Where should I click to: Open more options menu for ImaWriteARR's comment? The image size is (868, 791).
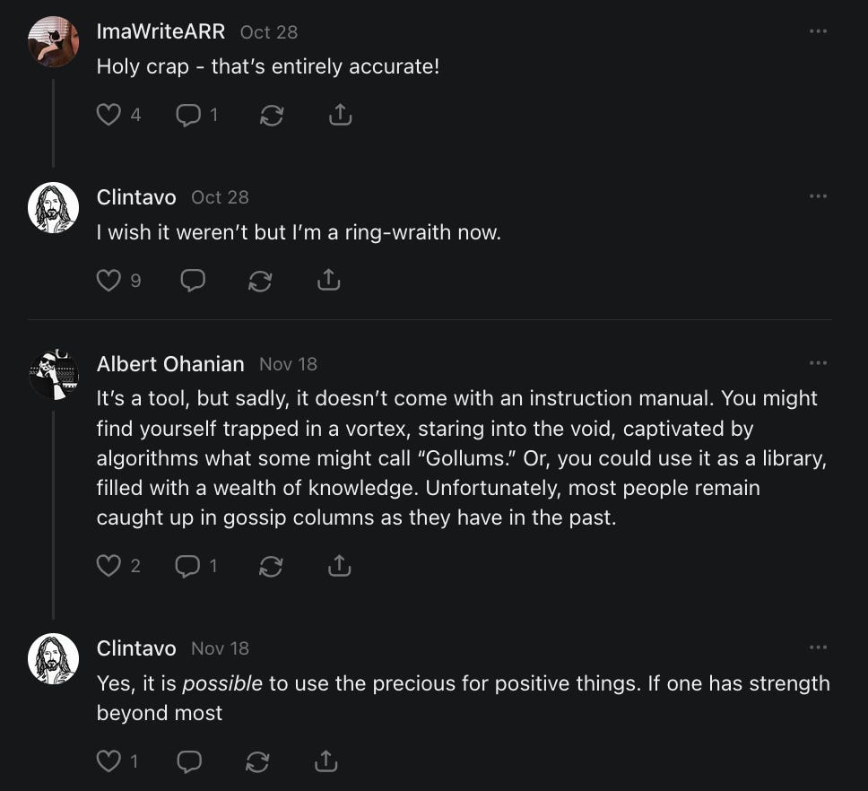point(818,30)
